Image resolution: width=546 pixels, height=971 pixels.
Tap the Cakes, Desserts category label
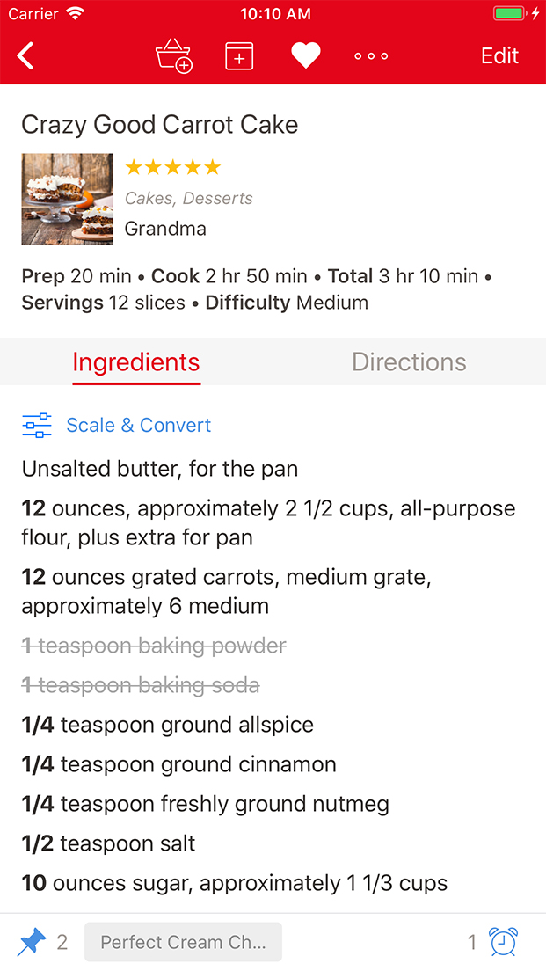point(188,199)
